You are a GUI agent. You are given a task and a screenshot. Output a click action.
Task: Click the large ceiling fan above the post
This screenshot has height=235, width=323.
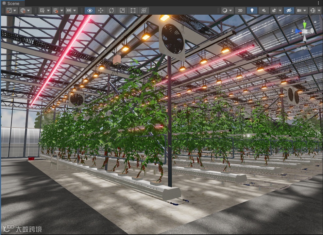pyautogui.click(x=172, y=39)
